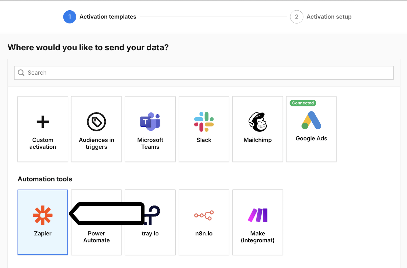Click the Microsoft Teams icon
The image size is (407, 268).
[x=150, y=121]
